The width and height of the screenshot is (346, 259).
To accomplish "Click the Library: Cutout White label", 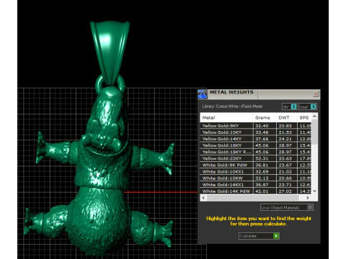I will (x=232, y=106).
